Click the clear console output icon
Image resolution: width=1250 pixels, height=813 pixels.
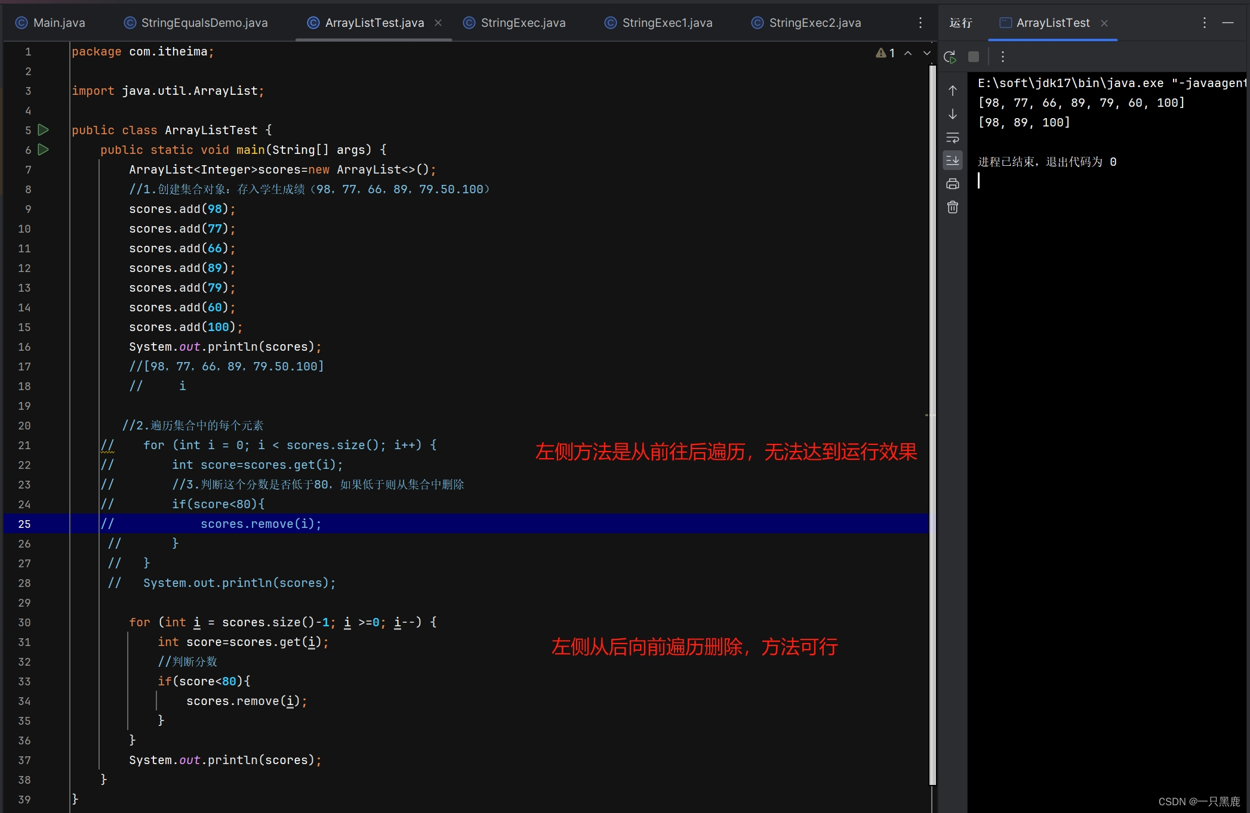952,206
